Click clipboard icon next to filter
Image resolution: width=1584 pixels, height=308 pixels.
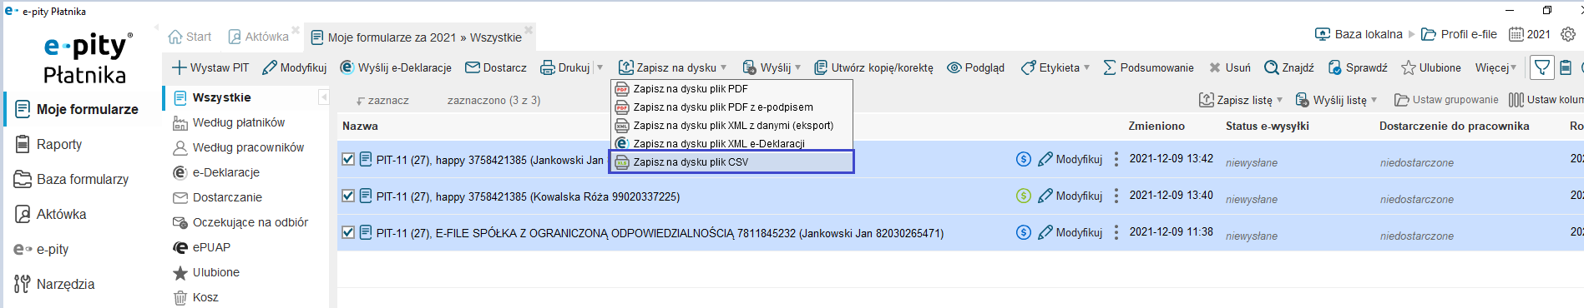point(1566,67)
